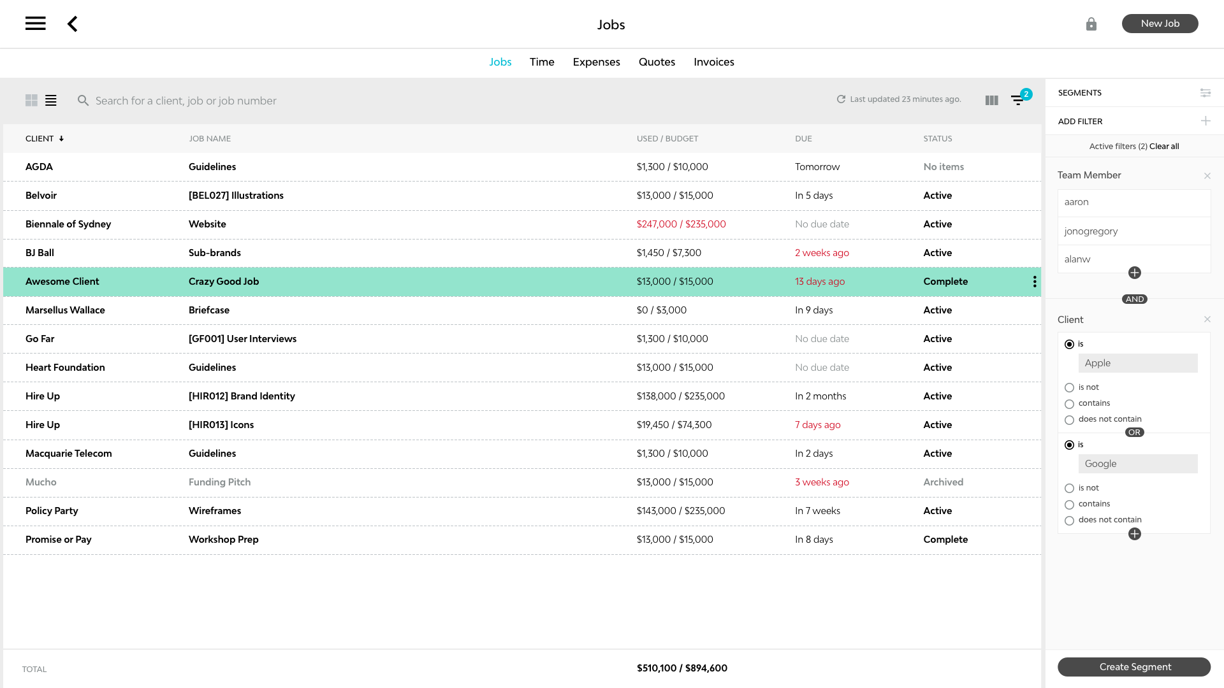This screenshot has height=688, width=1224.
Task: Switch to the Invoices tab
Action: [x=713, y=62]
